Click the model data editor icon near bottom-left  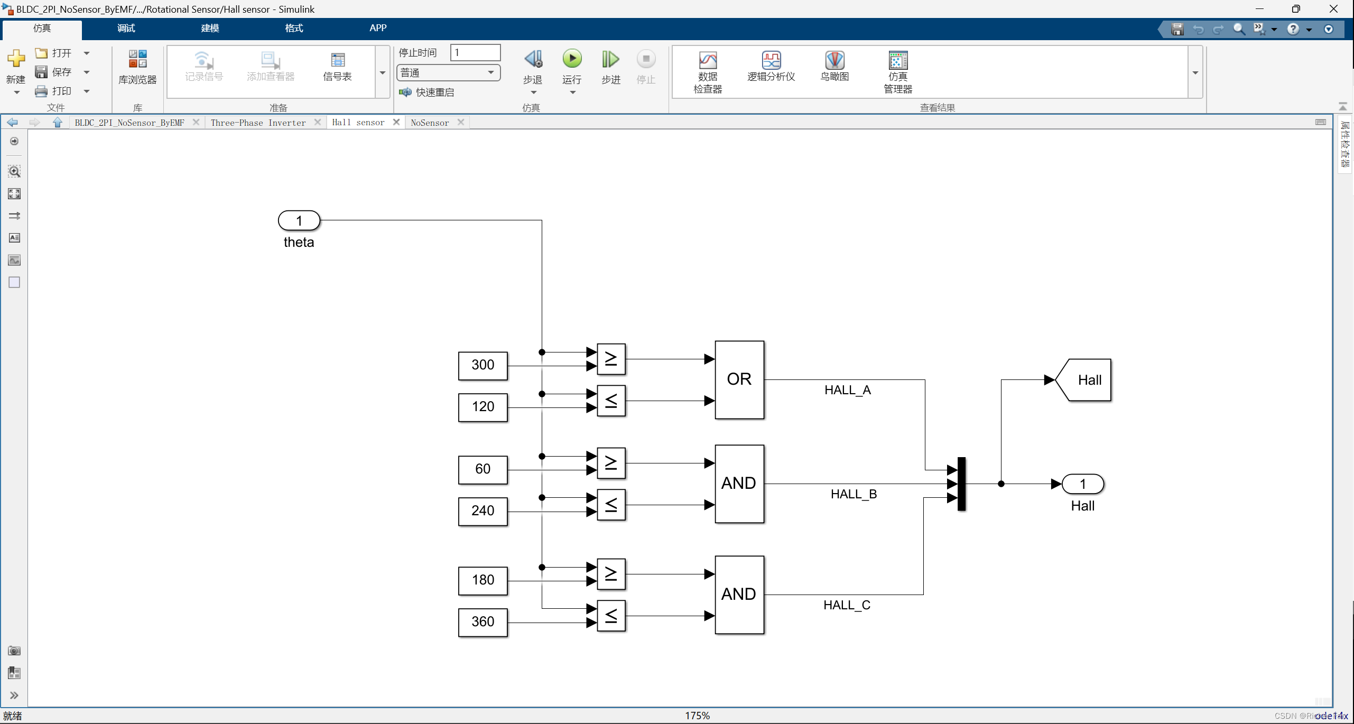[x=14, y=673]
